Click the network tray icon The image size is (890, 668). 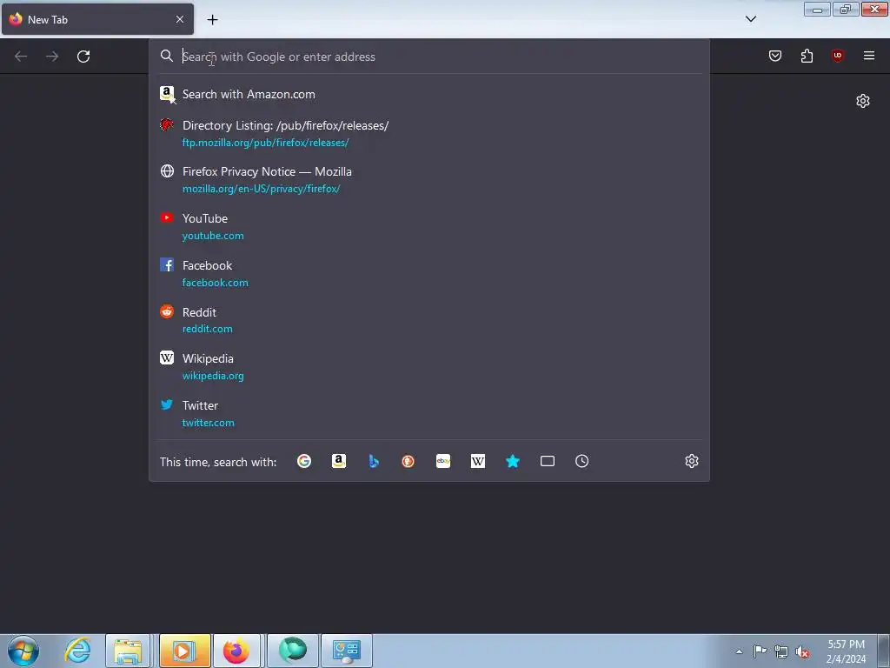[781, 651]
